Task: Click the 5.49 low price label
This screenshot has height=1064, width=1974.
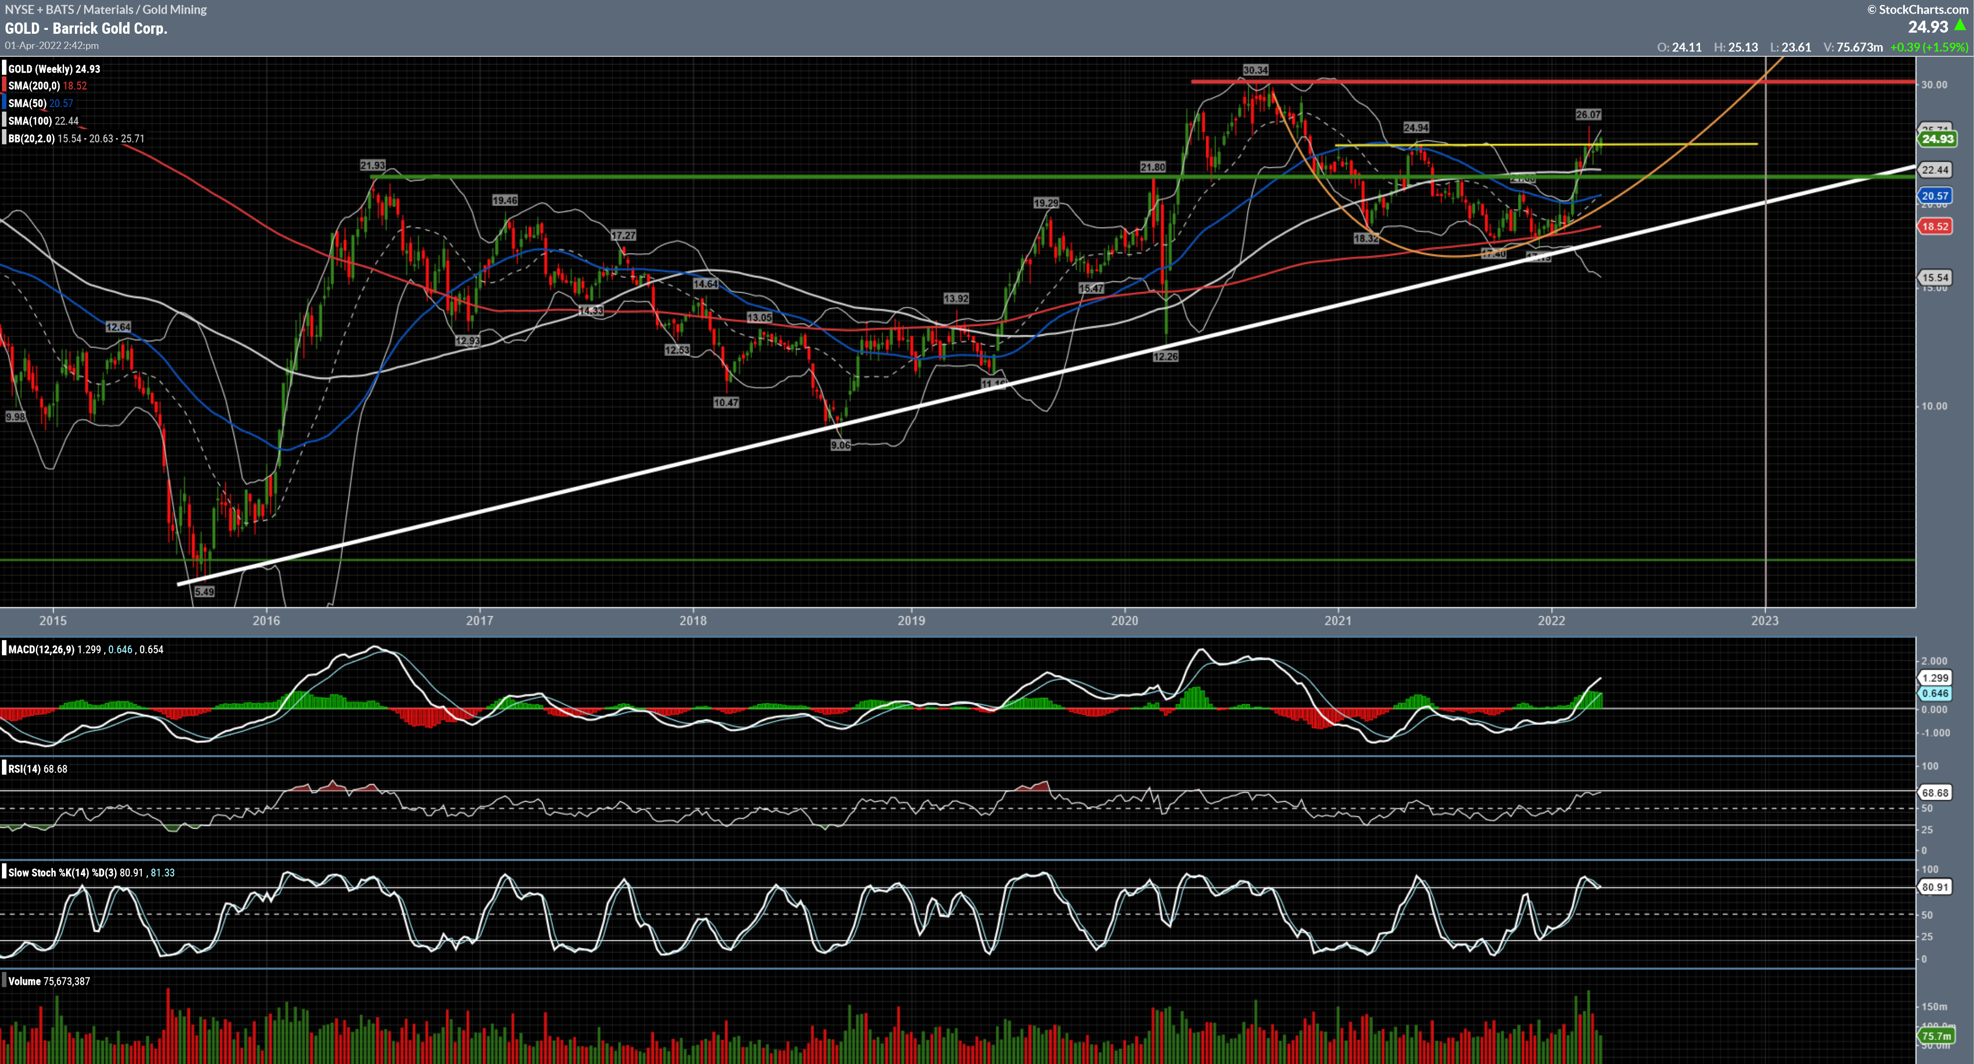Action: click(x=205, y=592)
